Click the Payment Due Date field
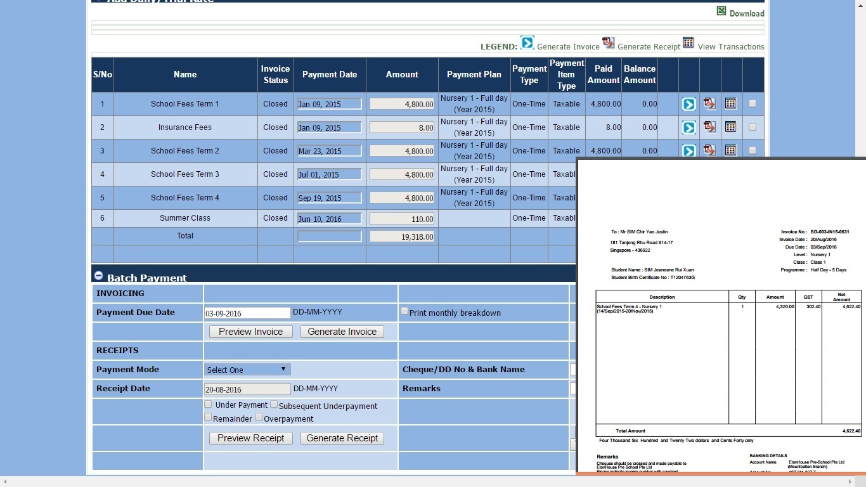 click(247, 313)
